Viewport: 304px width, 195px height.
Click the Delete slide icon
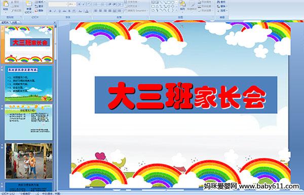click(x=39, y=11)
